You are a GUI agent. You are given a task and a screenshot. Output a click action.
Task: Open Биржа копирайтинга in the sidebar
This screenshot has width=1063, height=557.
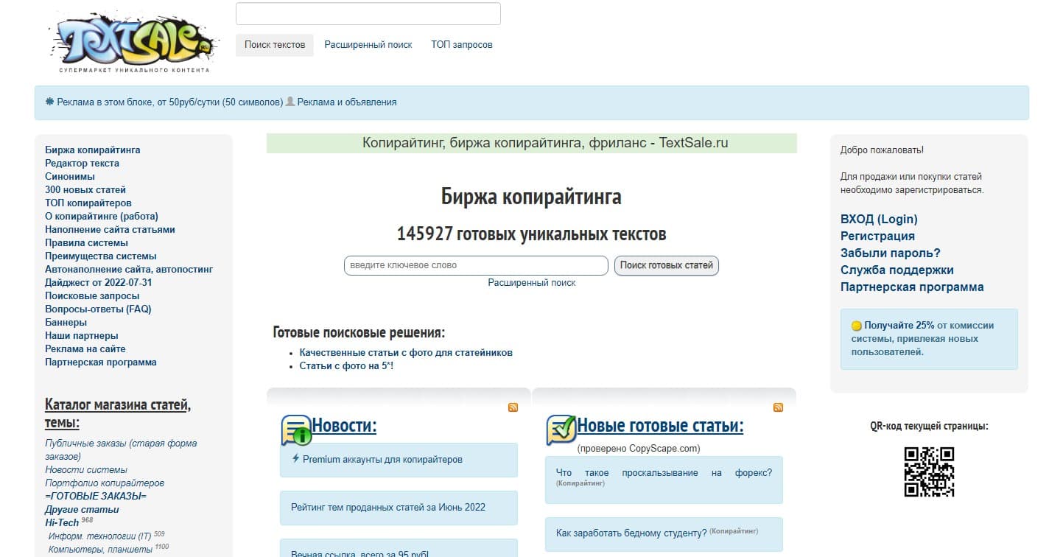click(93, 150)
